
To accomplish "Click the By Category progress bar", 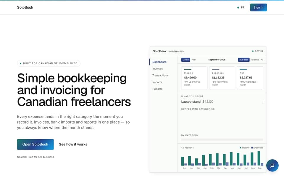I will (x=222, y=140).
